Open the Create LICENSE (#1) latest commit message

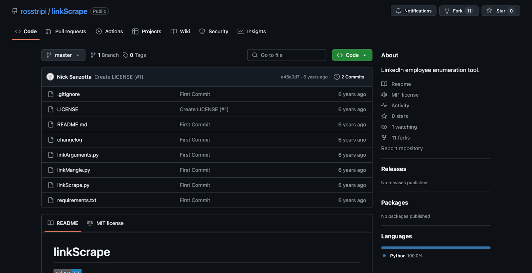119,77
